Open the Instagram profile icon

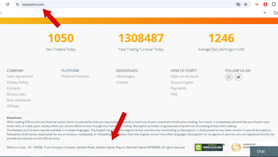point(229,77)
